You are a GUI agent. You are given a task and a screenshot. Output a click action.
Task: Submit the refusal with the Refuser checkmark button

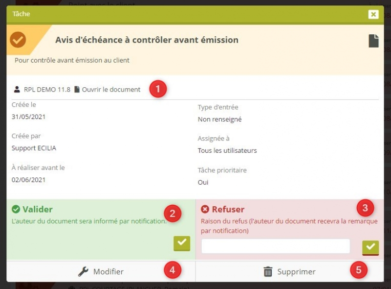370,247
